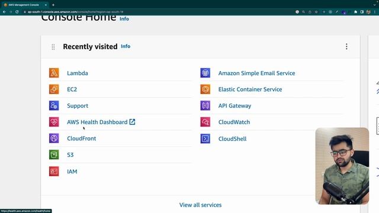The height and width of the screenshot is (213, 379).
Task: Click the green S3 bucket icon
Action: 54,155
